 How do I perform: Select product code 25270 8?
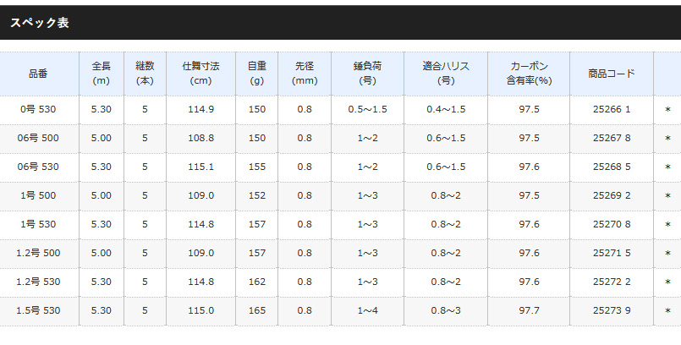point(612,225)
